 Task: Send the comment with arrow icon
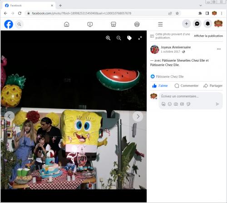[217, 104]
